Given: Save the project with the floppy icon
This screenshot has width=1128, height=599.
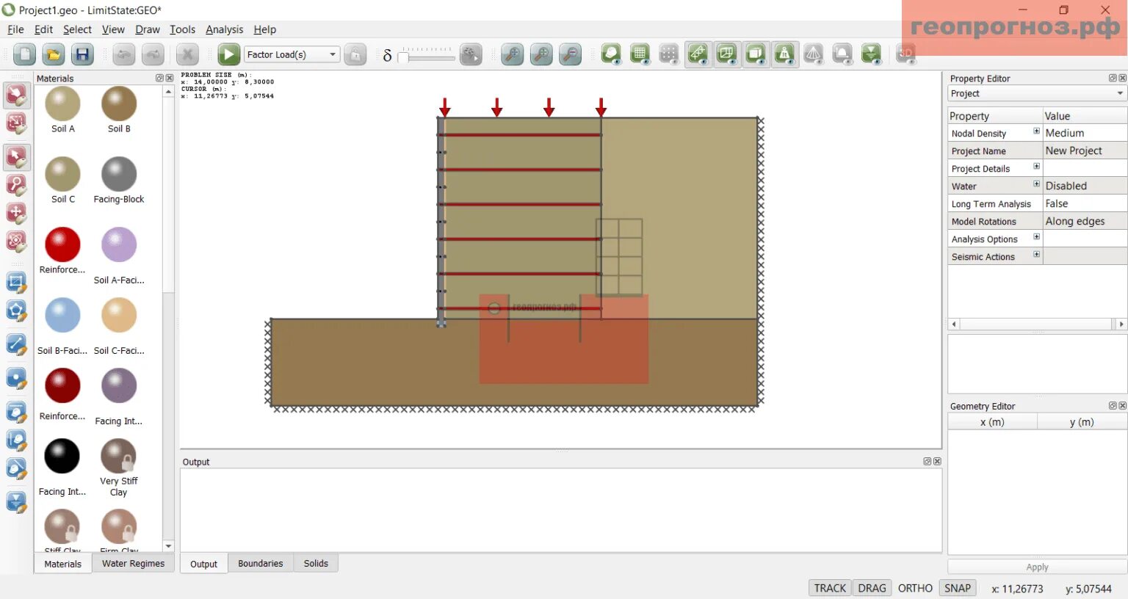Looking at the screenshot, I should (x=82, y=54).
